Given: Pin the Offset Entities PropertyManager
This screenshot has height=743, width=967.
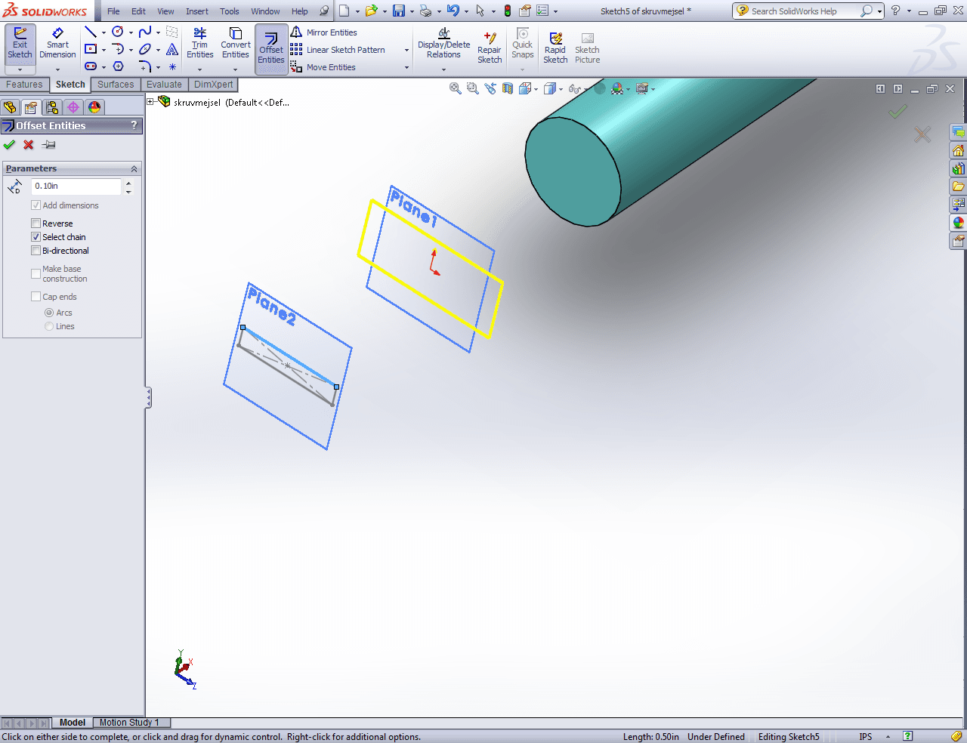Looking at the screenshot, I should point(49,144).
